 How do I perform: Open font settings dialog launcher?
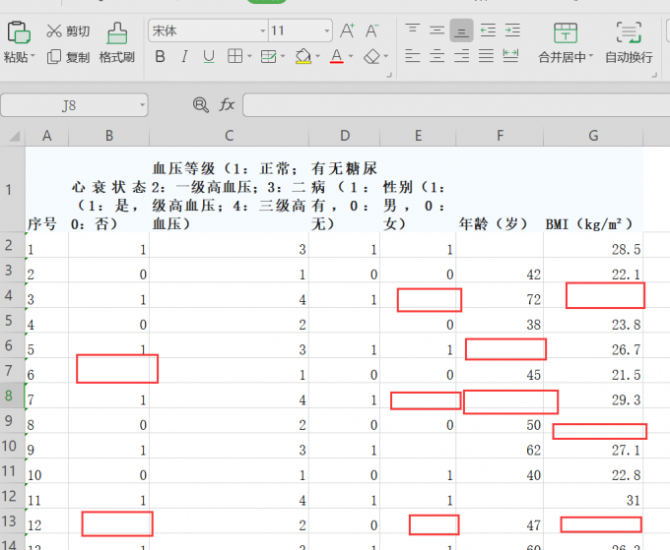coord(389,75)
